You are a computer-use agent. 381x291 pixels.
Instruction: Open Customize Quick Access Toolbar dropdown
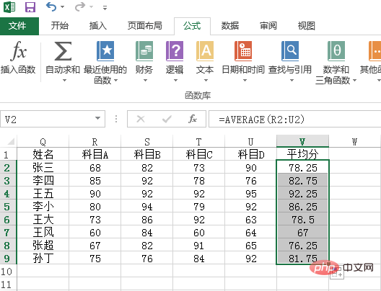pyautogui.click(x=105, y=8)
